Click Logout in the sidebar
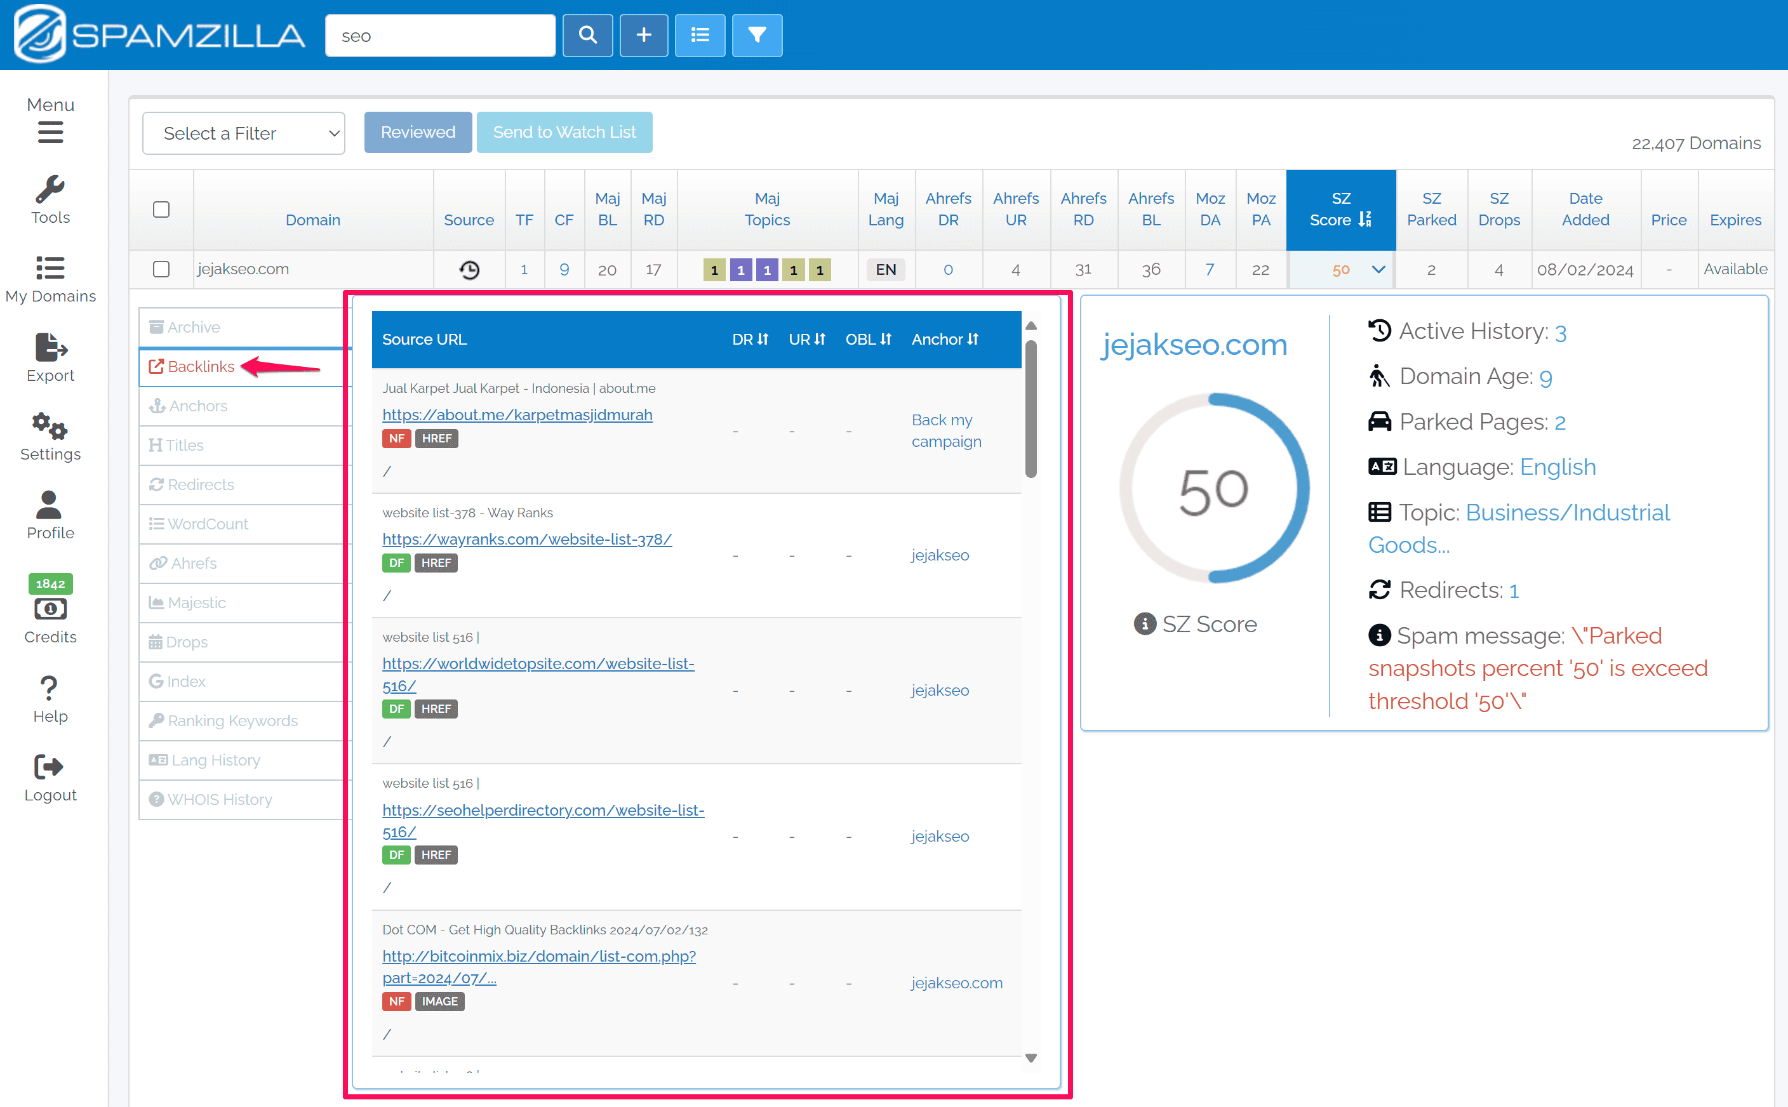 [51, 779]
